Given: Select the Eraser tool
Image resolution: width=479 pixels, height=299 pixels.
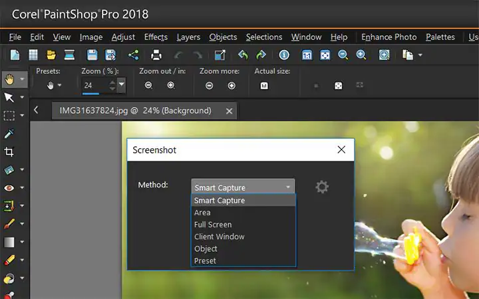Looking at the screenshot, I should tap(9, 260).
